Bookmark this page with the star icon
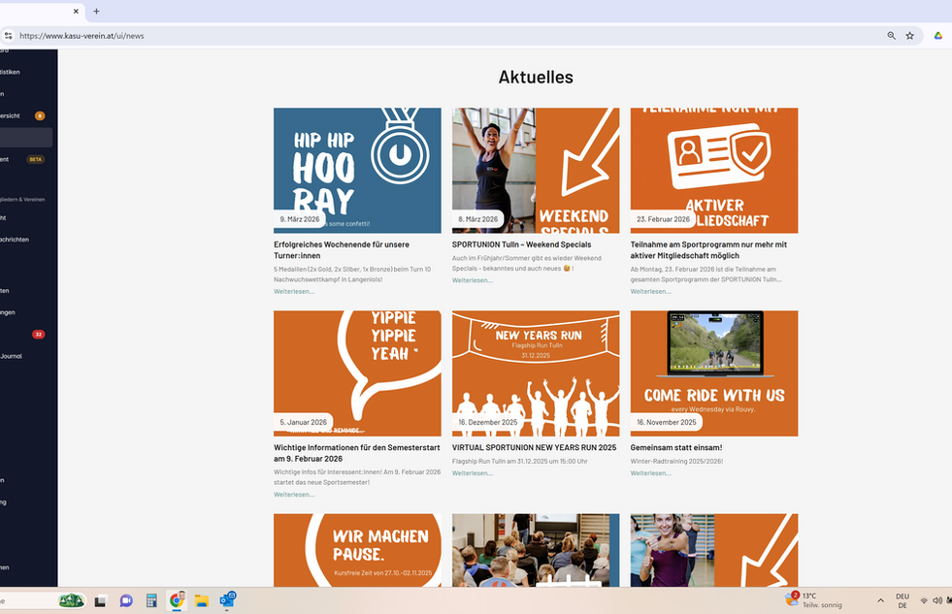The width and height of the screenshot is (952, 614). pyautogui.click(x=909, y=36)
